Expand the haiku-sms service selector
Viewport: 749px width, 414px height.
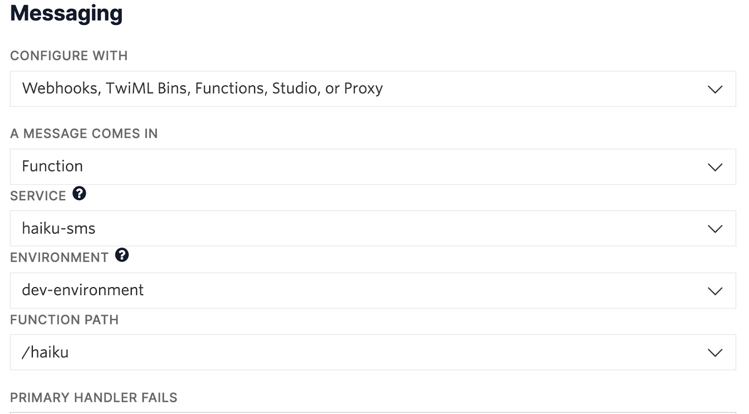click(x=373, y=229)
